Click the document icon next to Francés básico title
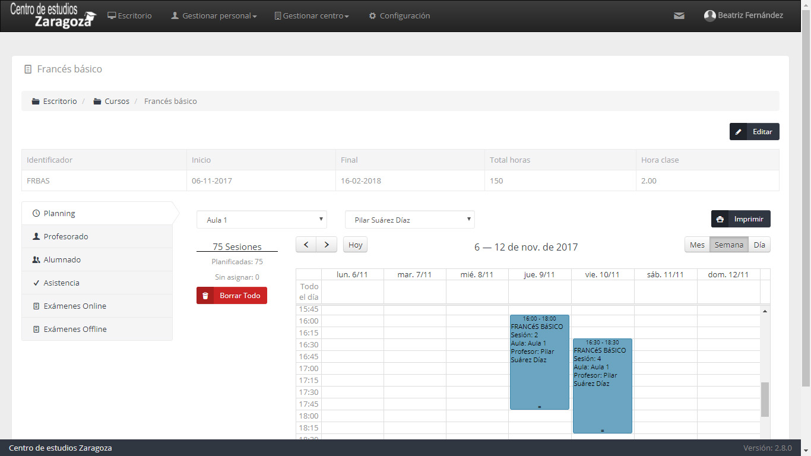 click(28, 69)
